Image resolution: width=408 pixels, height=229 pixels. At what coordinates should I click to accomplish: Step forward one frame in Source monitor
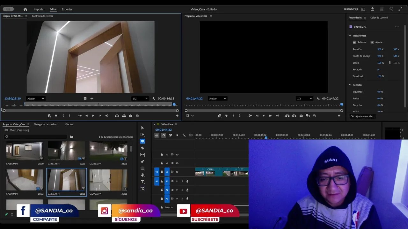[x=100, y=116]
